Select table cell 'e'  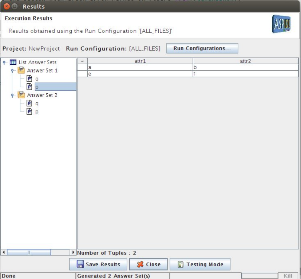[x=140, y=74]
